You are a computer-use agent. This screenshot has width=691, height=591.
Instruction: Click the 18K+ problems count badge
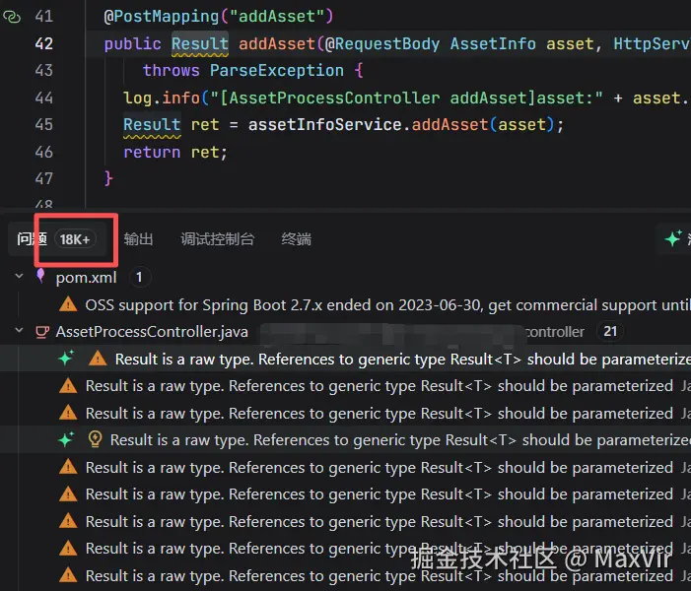click(74, 239)
